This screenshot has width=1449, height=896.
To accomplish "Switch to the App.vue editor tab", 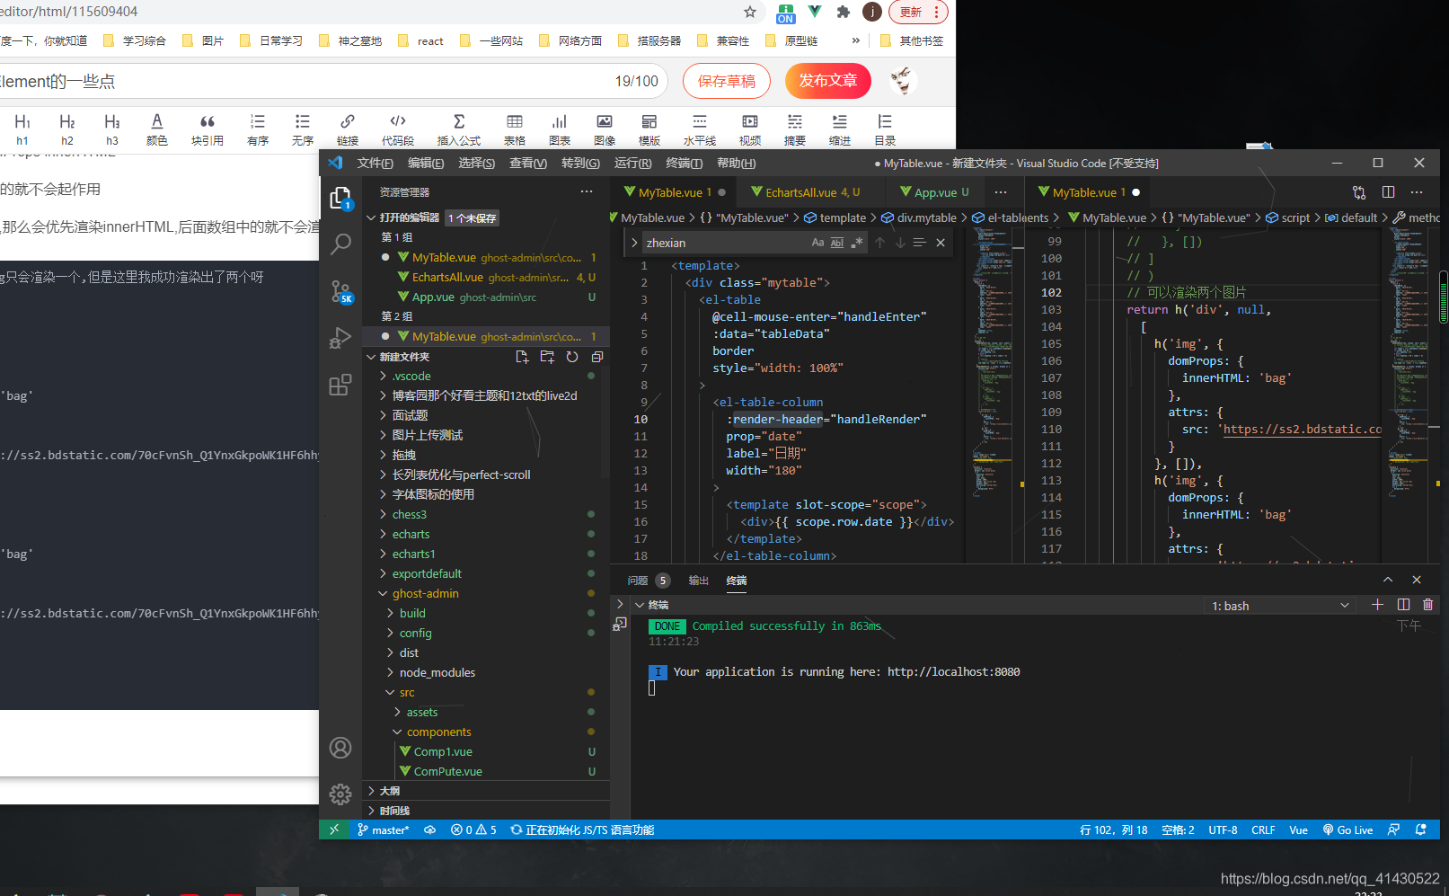I will [934, 192].
